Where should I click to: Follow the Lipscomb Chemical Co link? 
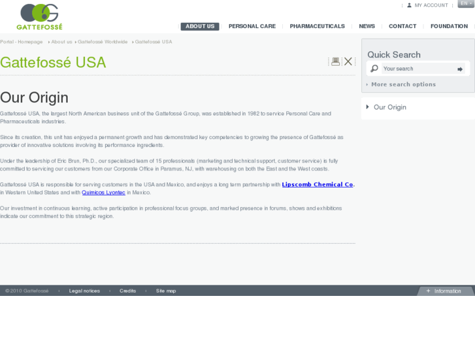pos(318,184)
